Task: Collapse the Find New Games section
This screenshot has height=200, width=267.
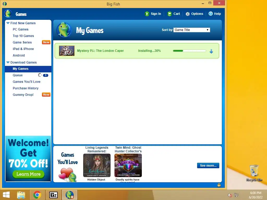Action: tap(8, 23)
